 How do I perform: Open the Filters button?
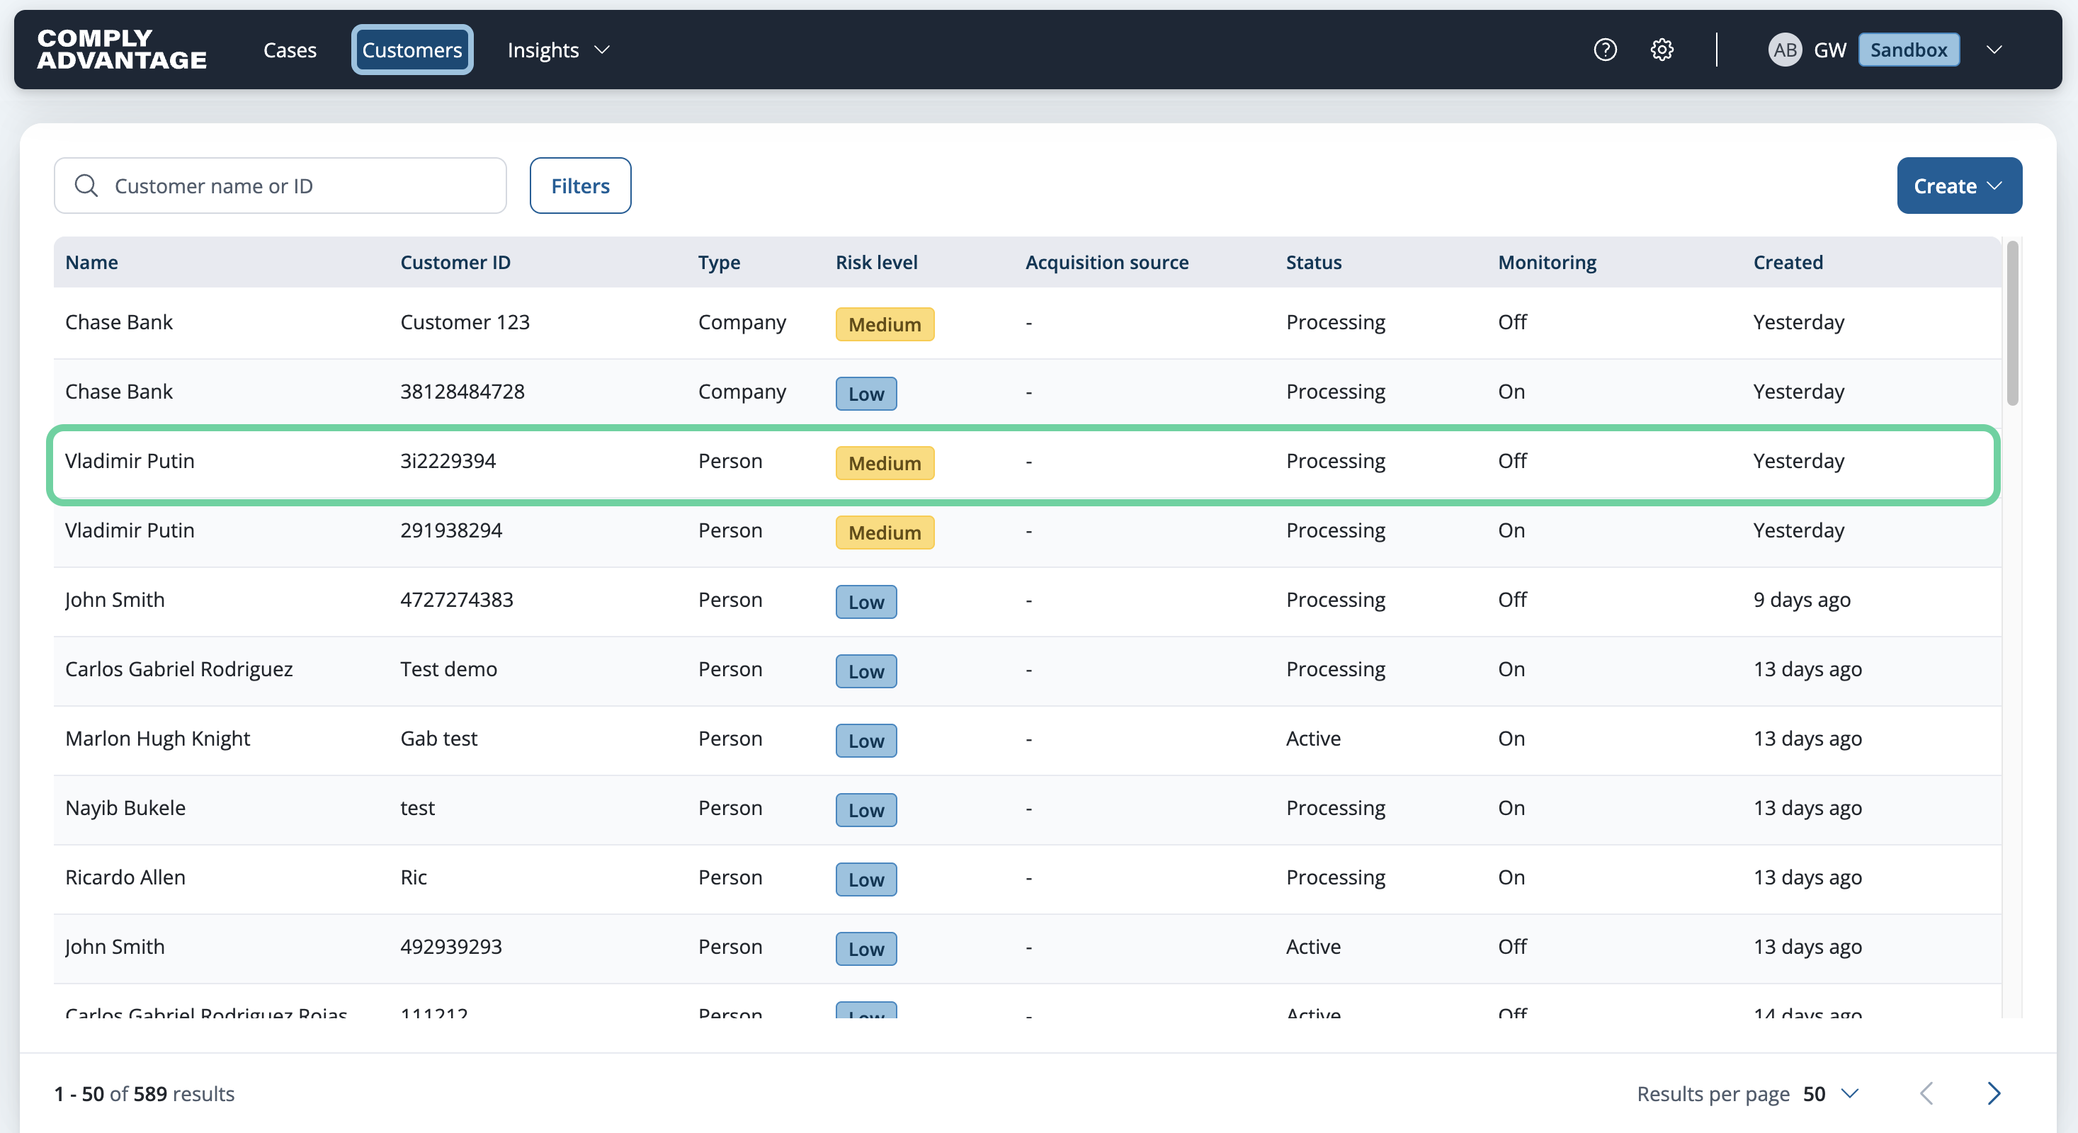click(580, 186)
